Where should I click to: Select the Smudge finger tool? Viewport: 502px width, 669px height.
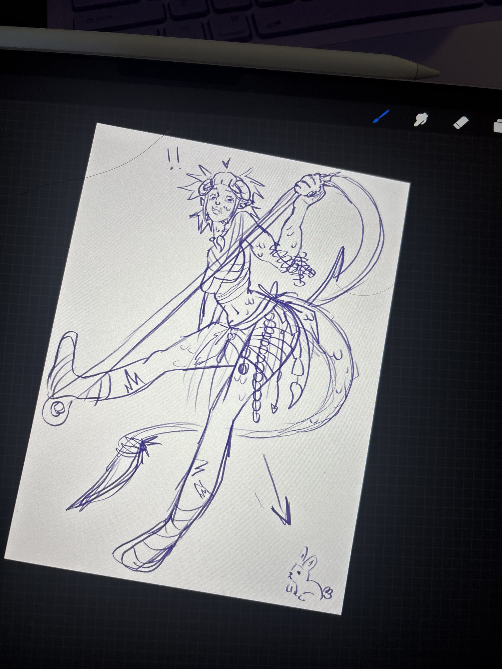[421, 120]
